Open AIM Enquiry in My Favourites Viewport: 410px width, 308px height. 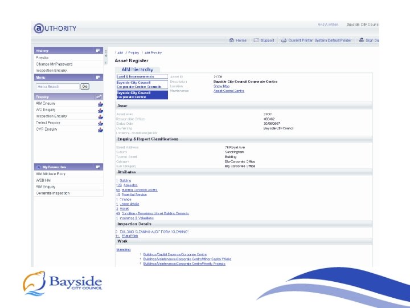[x=46, y=187]
